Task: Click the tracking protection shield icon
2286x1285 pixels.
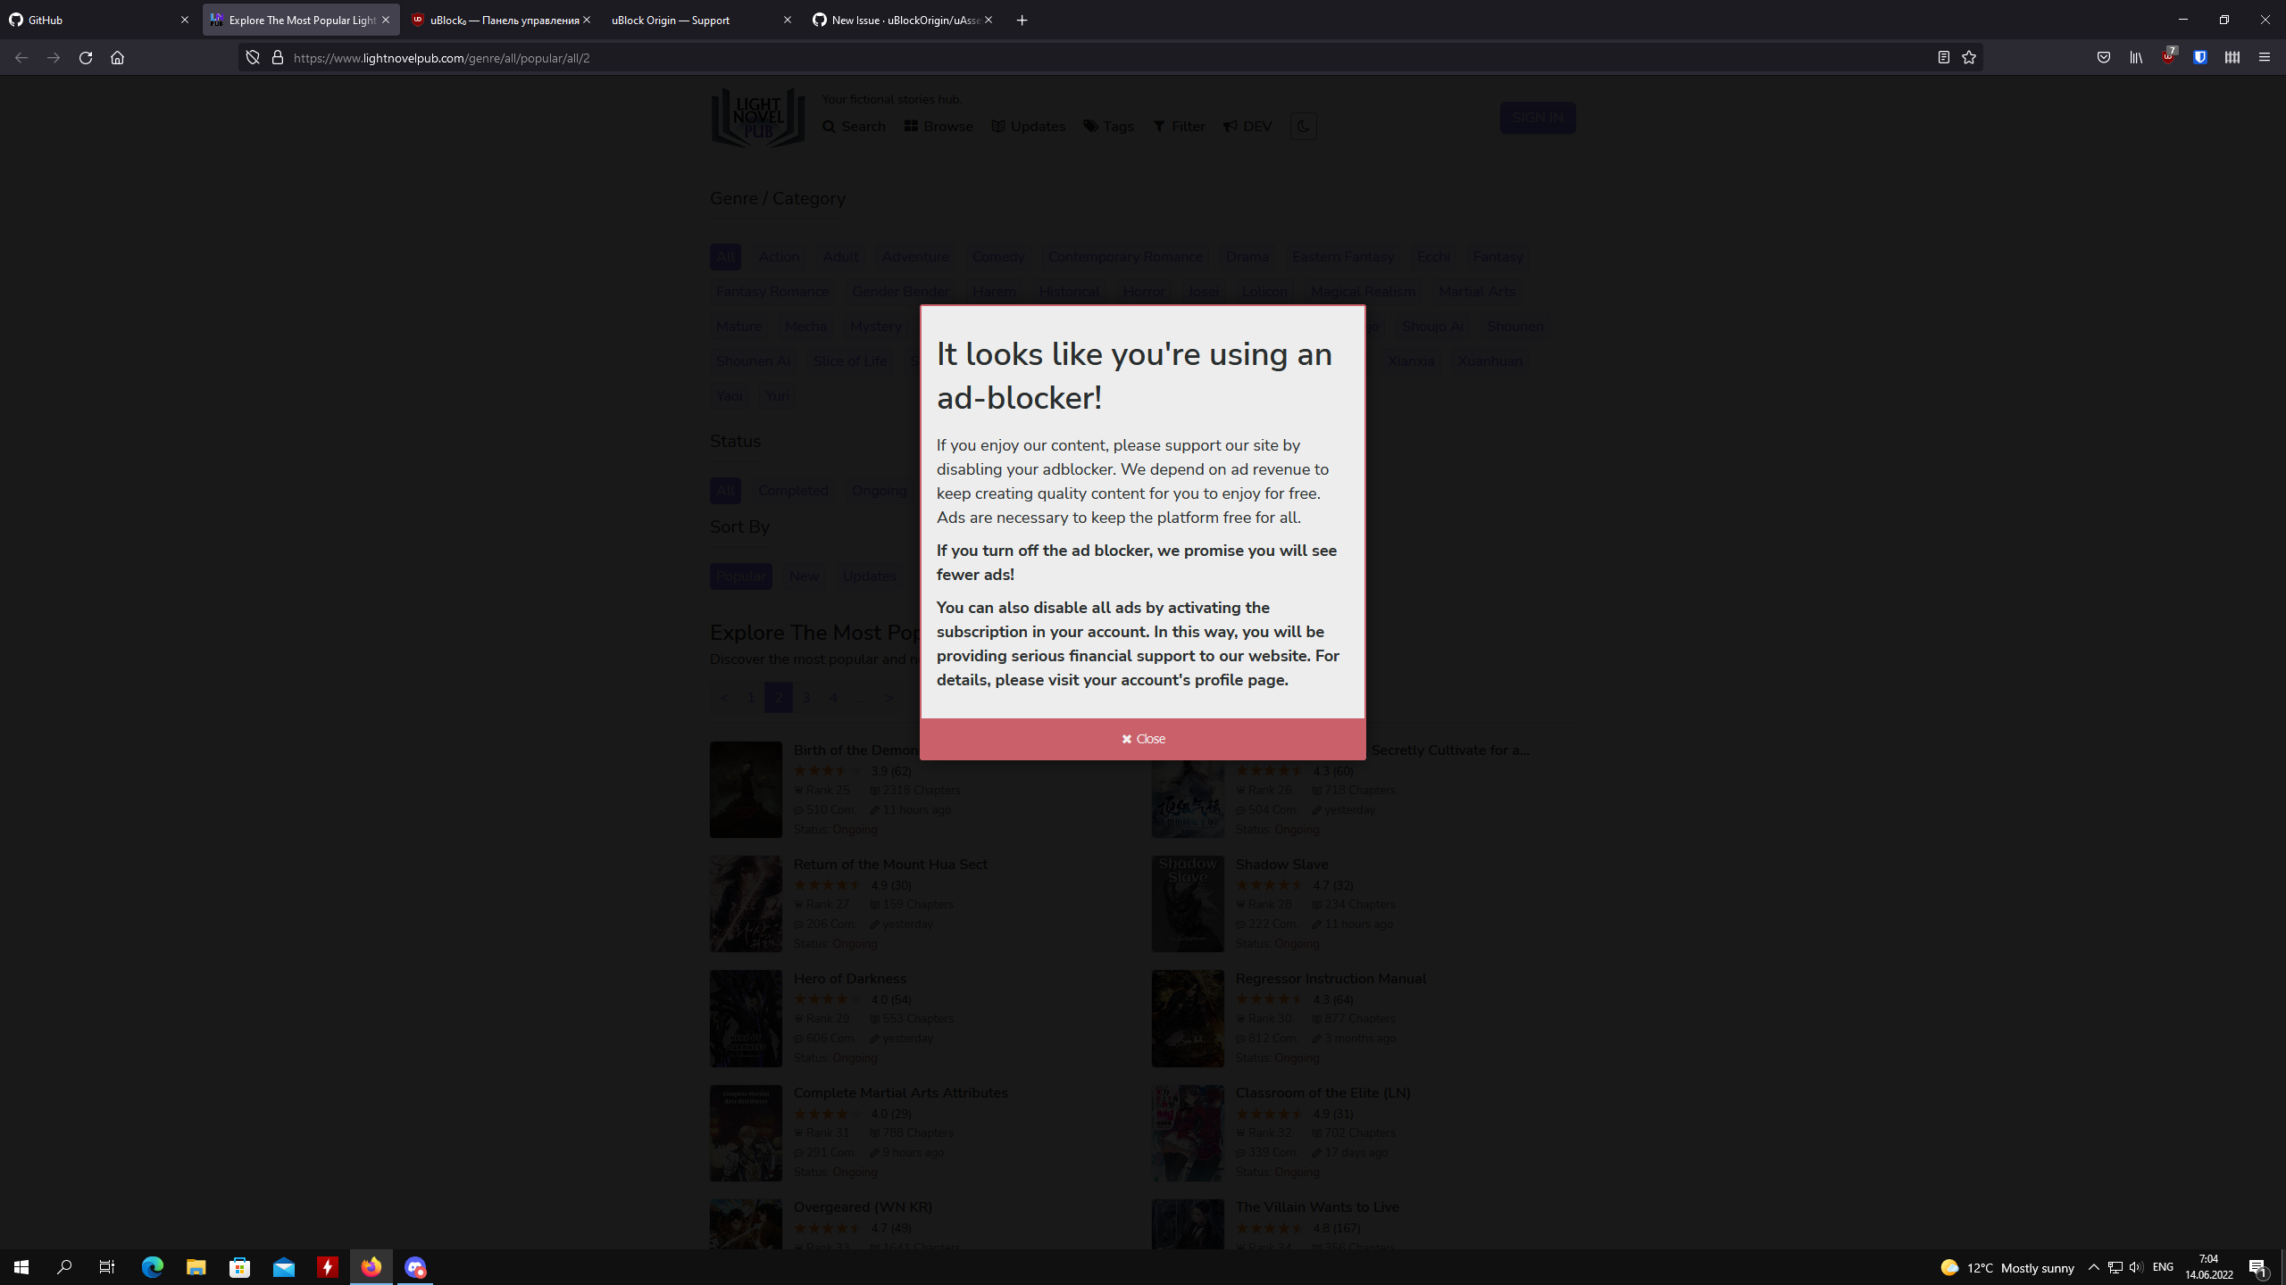Action: [253, 57]
